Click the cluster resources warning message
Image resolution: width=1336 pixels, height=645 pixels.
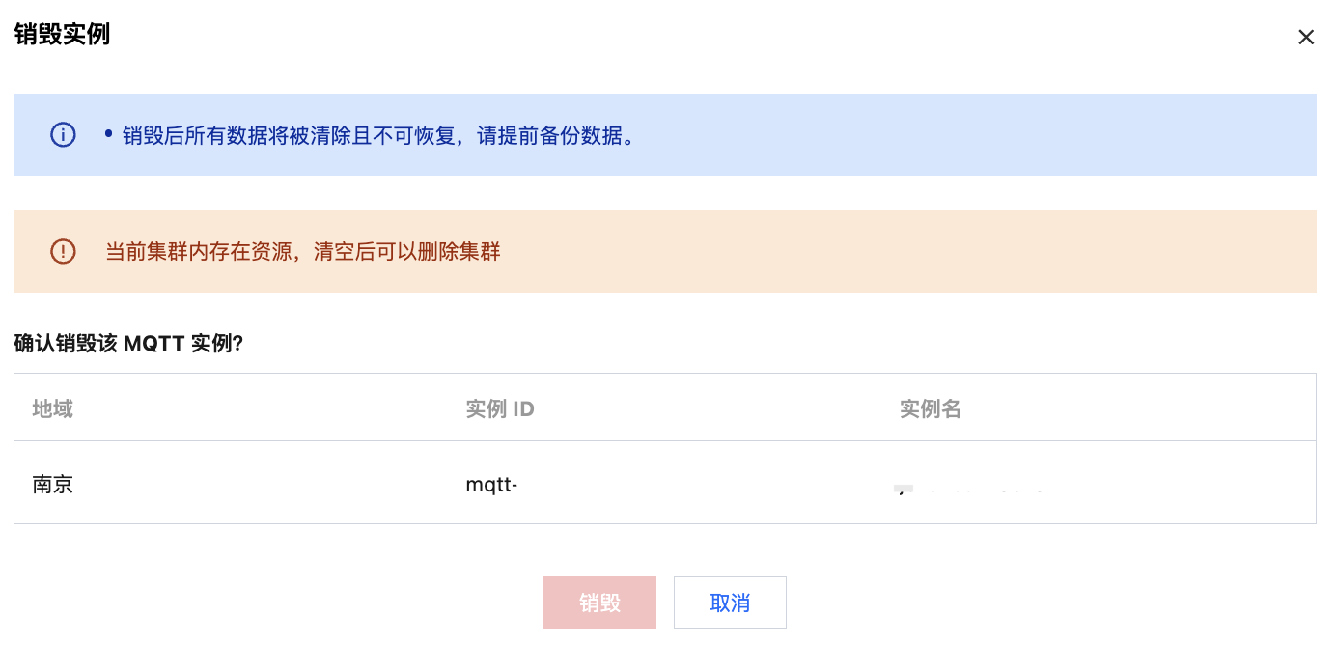click(302, 252)
